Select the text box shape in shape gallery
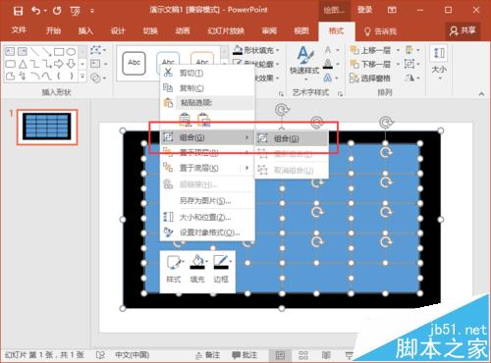Screen dimensions: 491x363 point(10,52)
